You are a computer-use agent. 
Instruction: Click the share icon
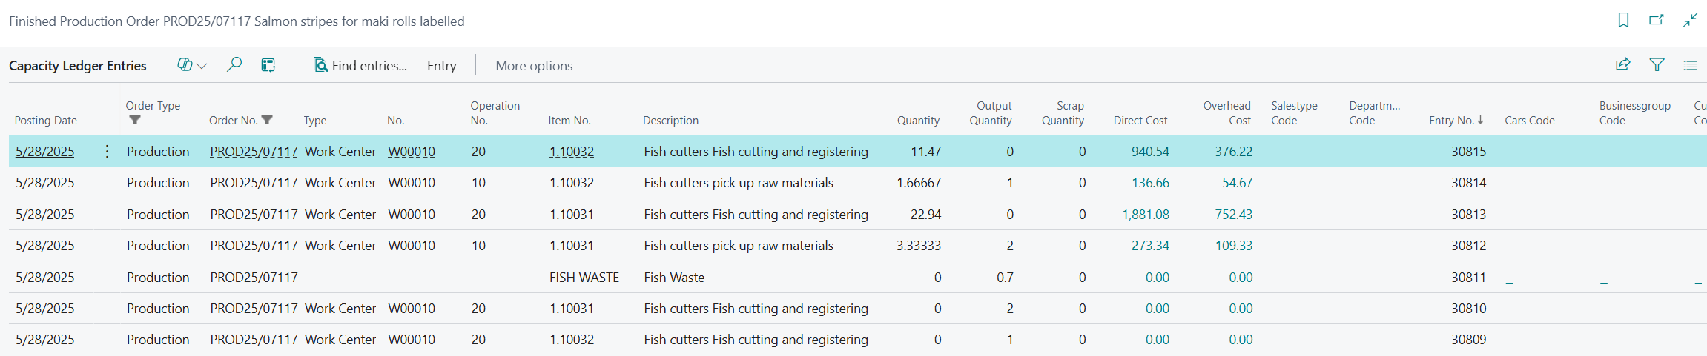coord(1623,65)
